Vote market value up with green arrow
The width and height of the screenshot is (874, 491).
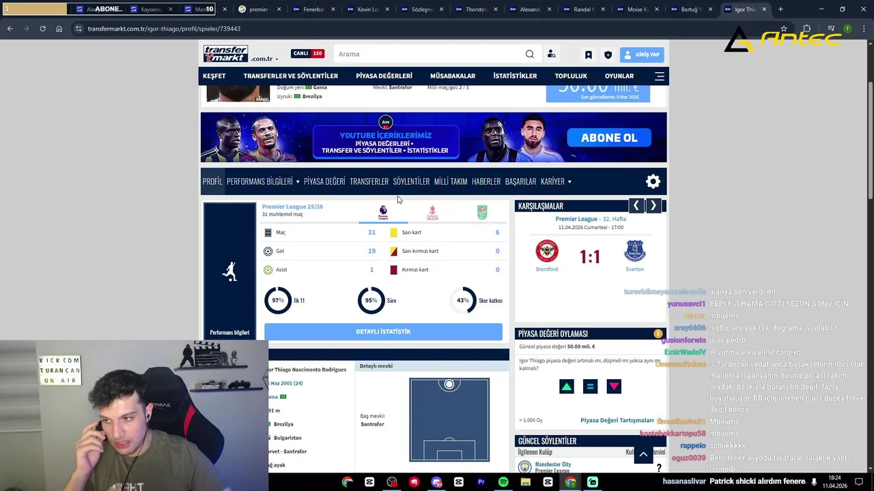[566, 387]
